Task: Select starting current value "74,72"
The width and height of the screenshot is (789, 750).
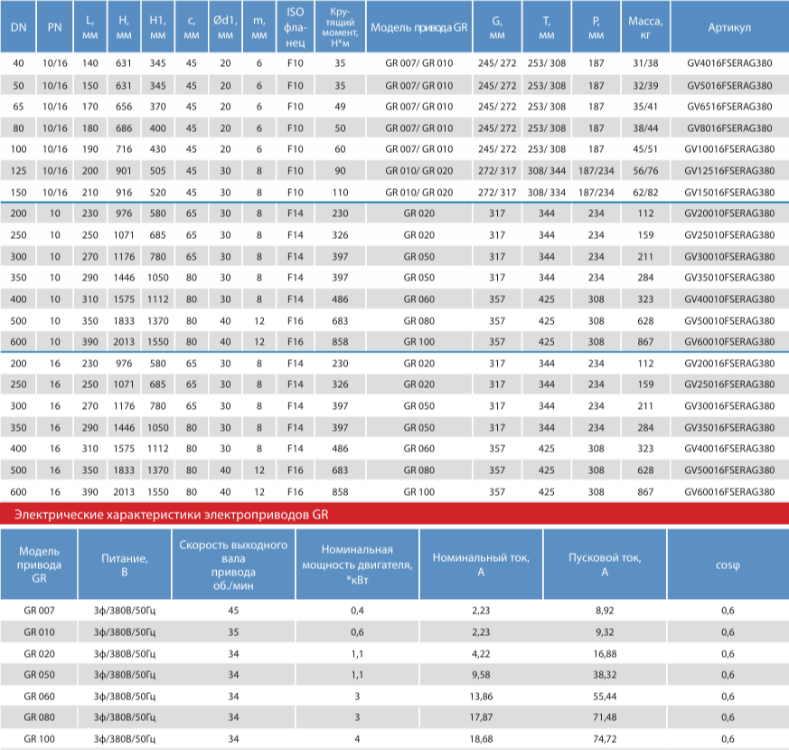Action: point(605,739)
